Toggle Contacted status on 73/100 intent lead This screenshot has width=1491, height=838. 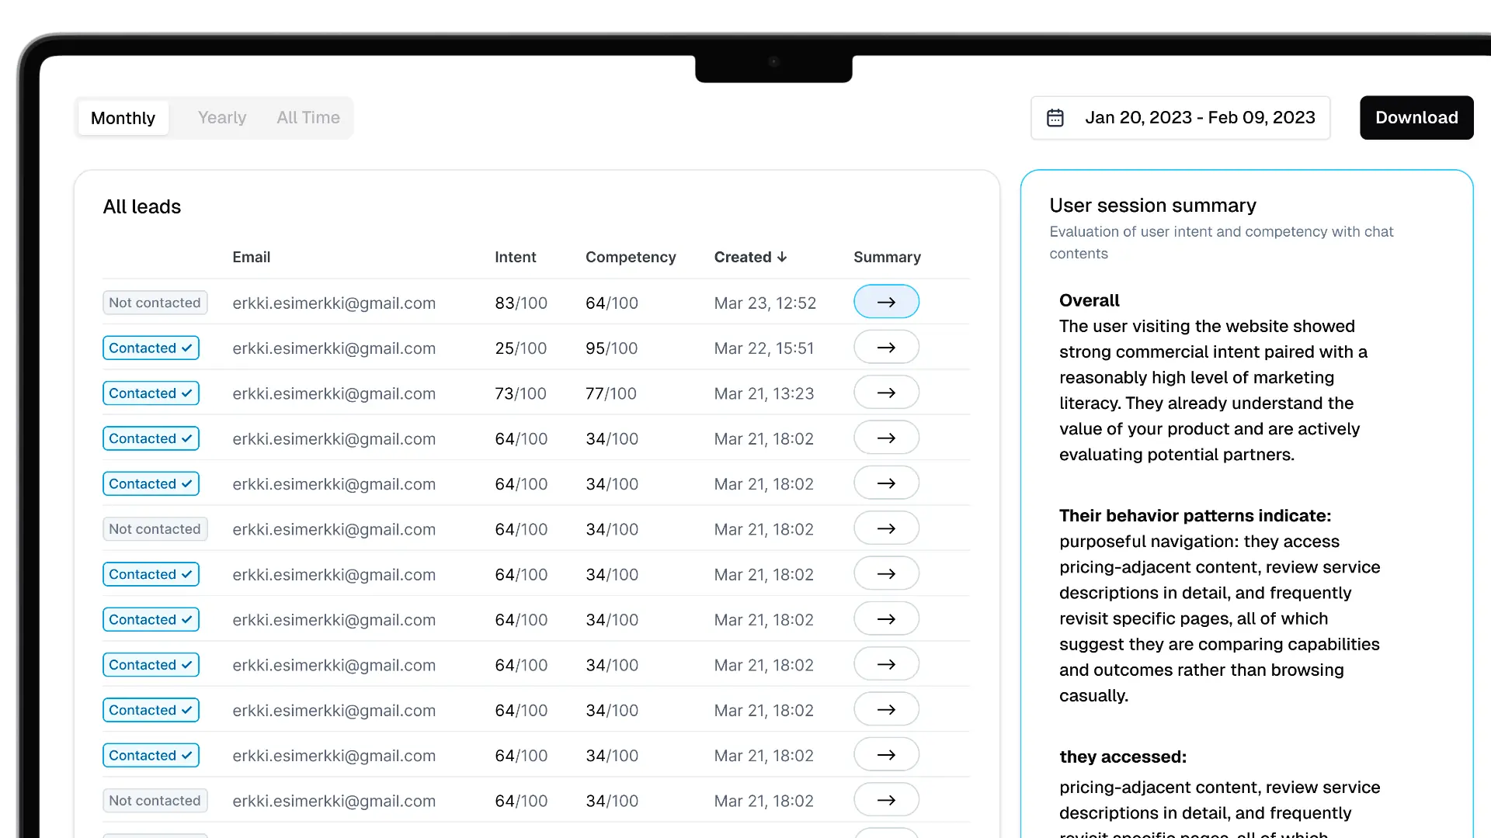(x=151, y=393)
